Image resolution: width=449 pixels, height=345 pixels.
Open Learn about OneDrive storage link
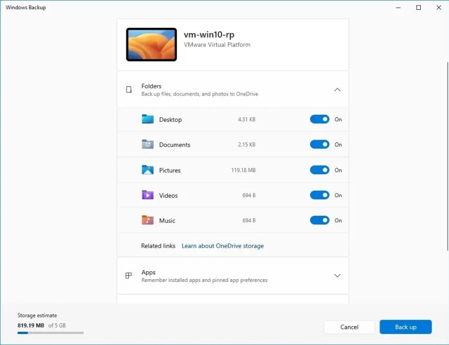pos(223,246)
